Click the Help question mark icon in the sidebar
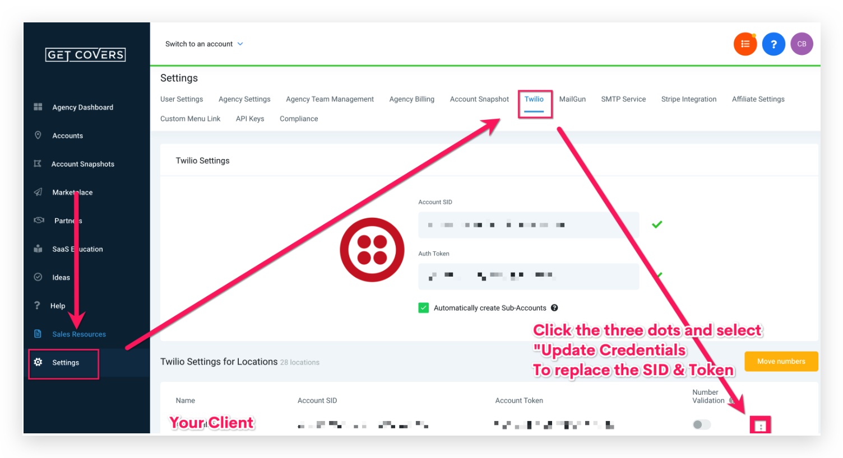 (37, 305)
